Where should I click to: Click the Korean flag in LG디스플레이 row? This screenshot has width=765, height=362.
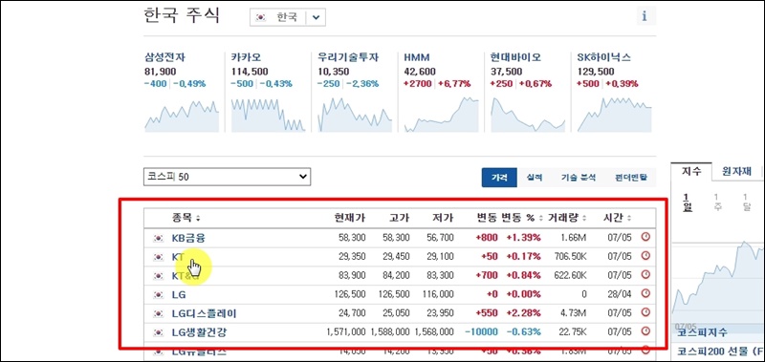158,314
